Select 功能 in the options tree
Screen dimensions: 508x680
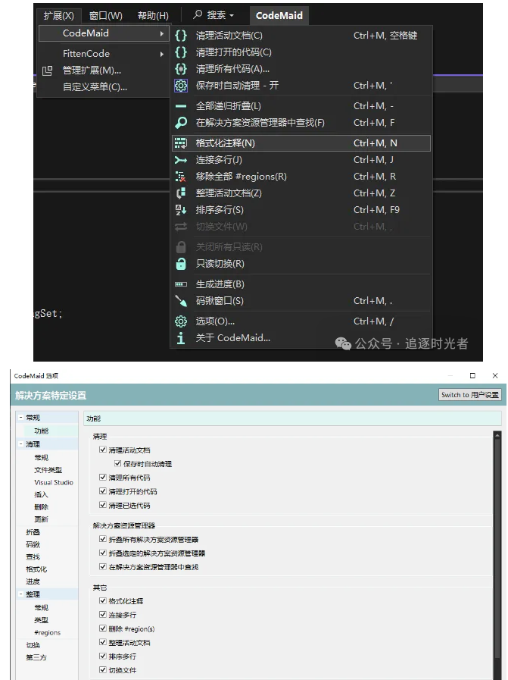pyautogui.click(x=42, y=431)
